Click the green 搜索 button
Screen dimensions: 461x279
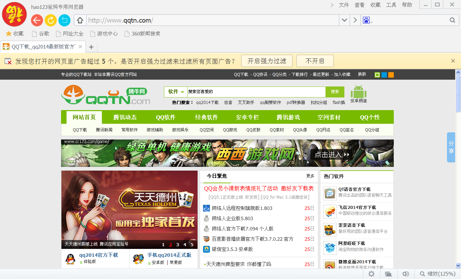335,92
